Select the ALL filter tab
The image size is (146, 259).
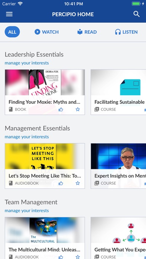click(x=12, y=32)
